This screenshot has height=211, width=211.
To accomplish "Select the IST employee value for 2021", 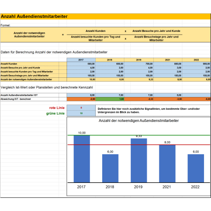I will click(168, 95).
